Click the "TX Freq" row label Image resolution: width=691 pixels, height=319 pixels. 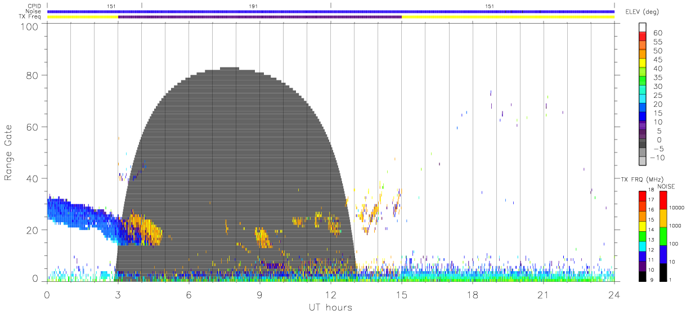pos(31,17)
